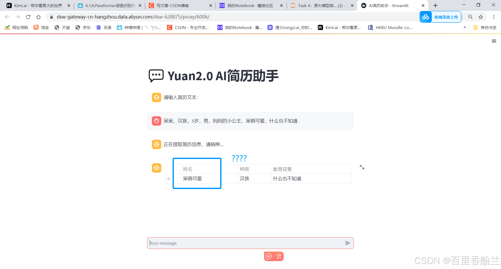Switch to the Task 4 源大模型微调 tab

pos(321,5)
